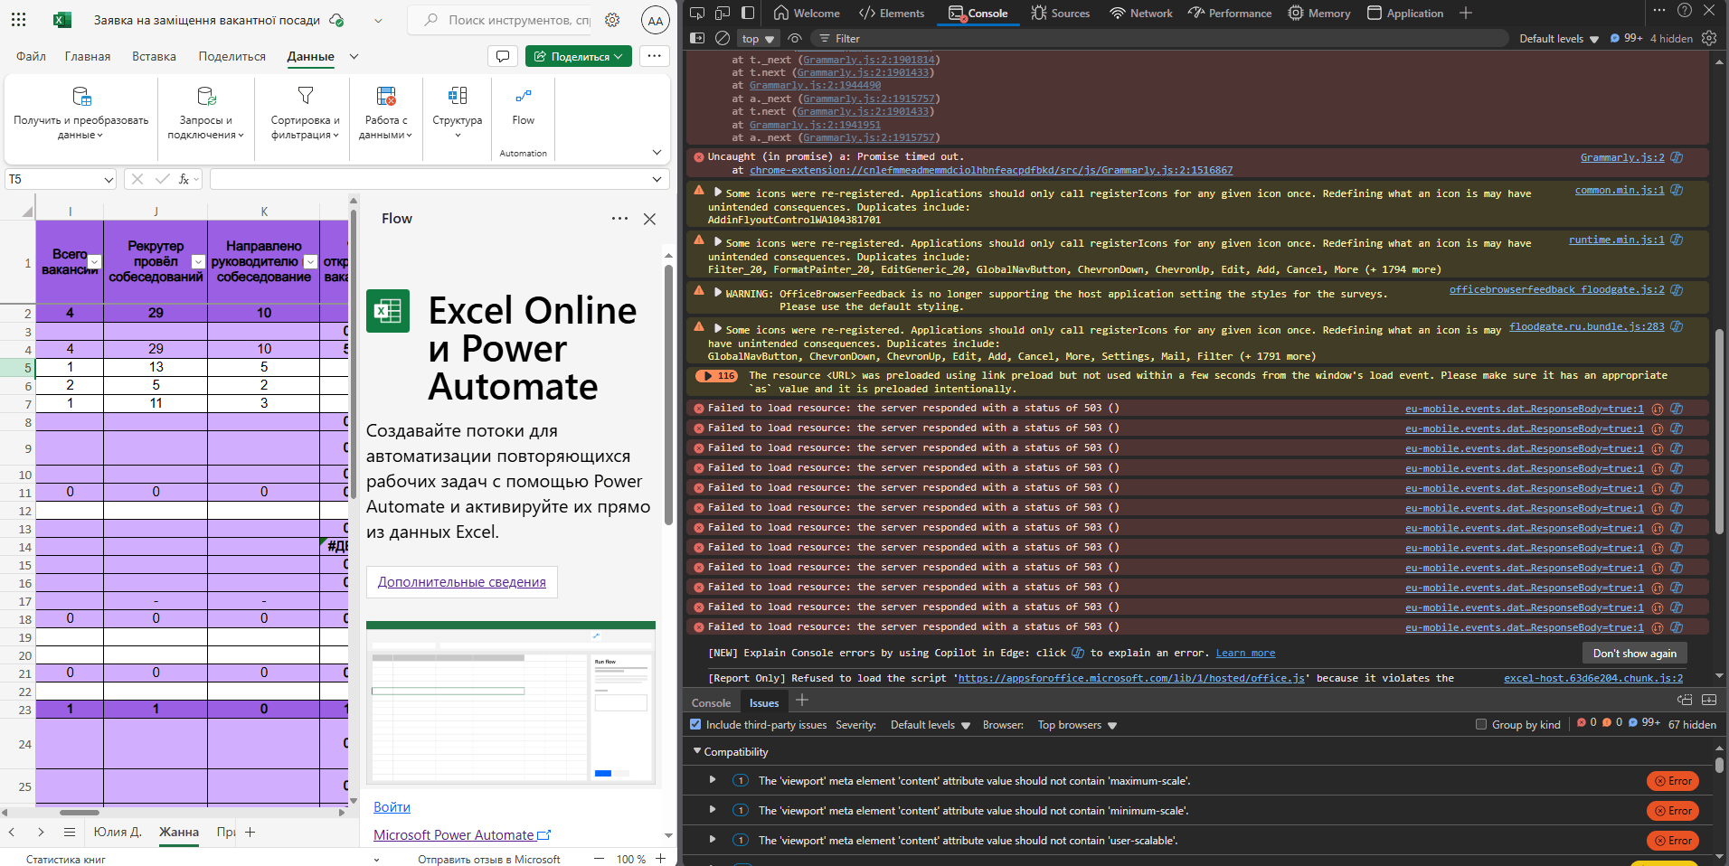
Task: Close the Flow side panel
Action: (x=649, y=219)
